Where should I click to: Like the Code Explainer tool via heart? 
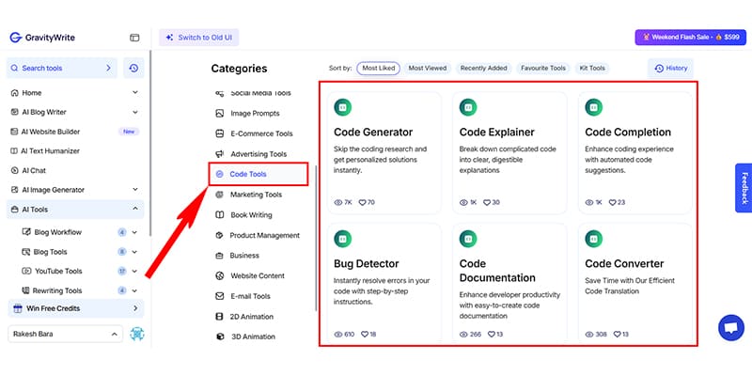point(487,202)
